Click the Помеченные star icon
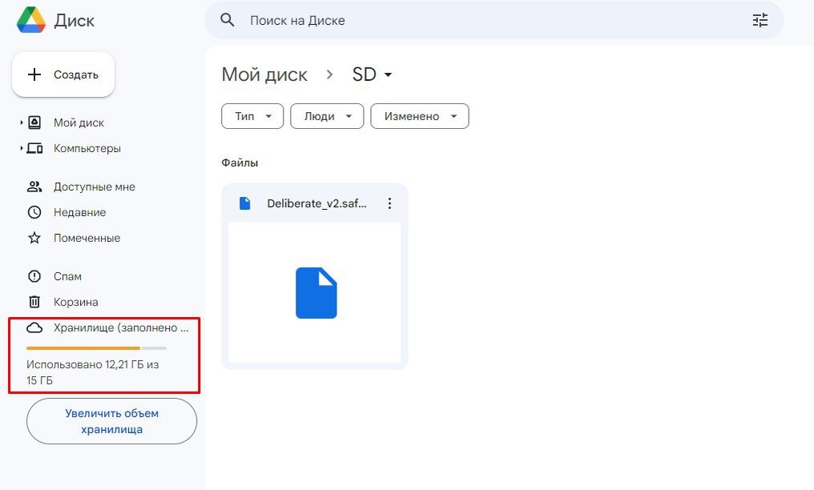 tap(34, 238)
